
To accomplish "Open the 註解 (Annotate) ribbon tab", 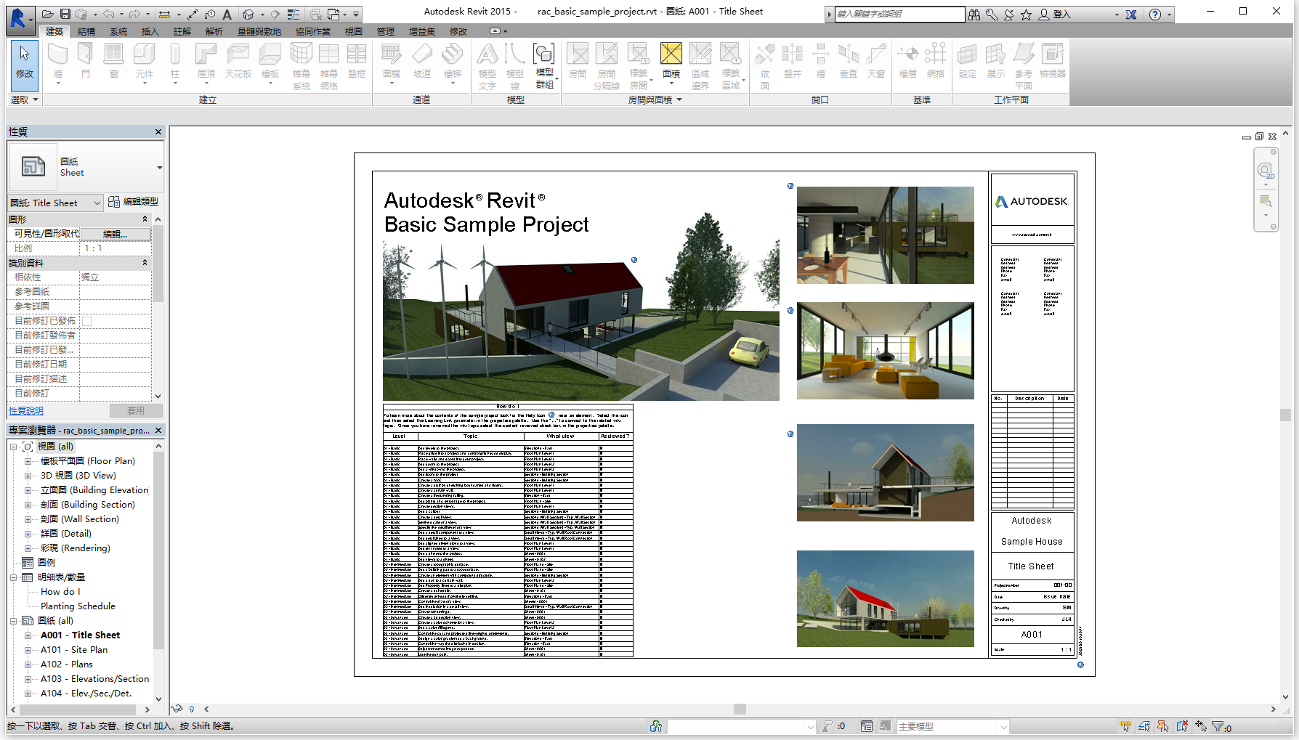I will click(182, 31).
